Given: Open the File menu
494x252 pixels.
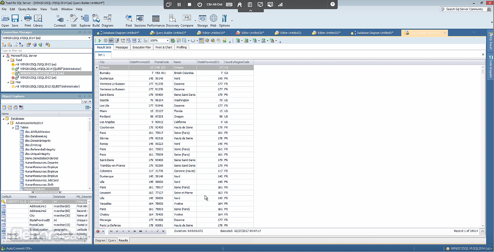Looking at the screenshot, I should point(4,9).
